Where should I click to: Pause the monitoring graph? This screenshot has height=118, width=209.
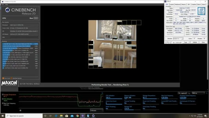(20, 110)
